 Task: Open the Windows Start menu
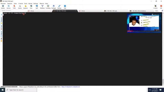pos(3,90)
